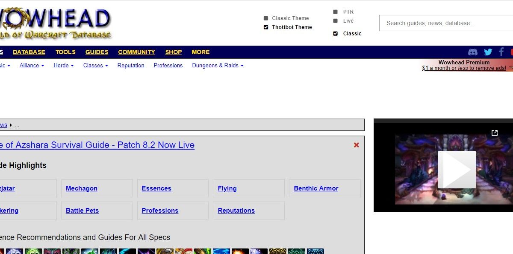Screen dimensions: 513x254
Task: Open the Mechagon guide link
Action: pyautogui.click(x=82, y=188)
